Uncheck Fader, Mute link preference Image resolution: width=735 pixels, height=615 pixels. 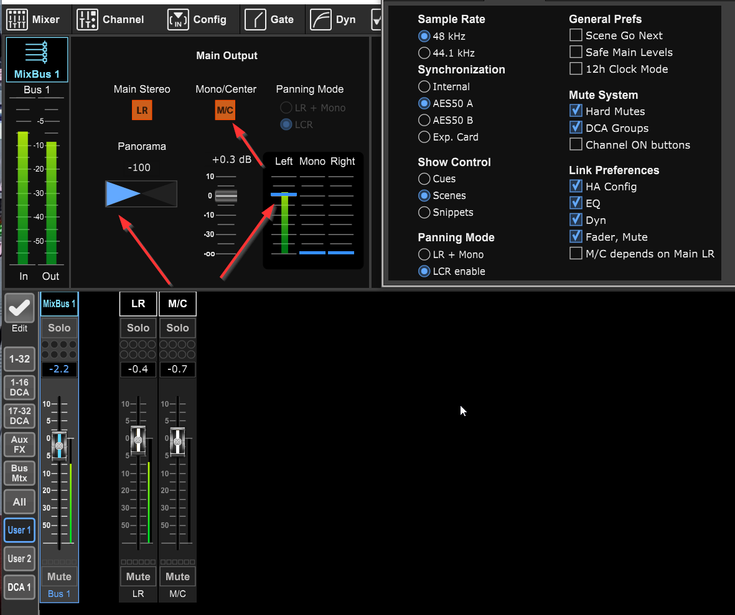[x=576, y=237]
